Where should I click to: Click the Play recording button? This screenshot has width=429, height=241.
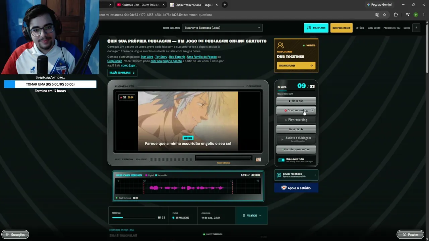(x=296, y=119)
